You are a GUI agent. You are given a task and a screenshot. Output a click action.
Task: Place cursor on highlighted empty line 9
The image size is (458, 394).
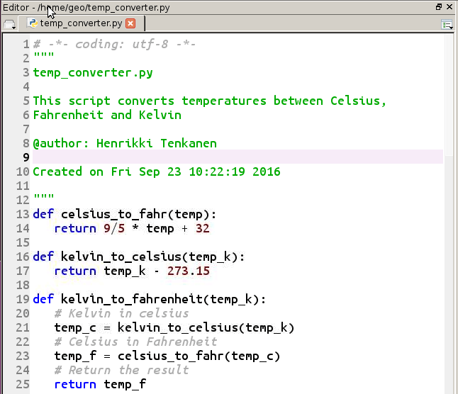coord(238,157)
